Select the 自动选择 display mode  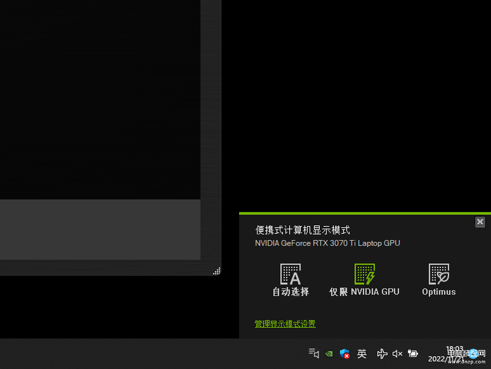coord(291,279)
